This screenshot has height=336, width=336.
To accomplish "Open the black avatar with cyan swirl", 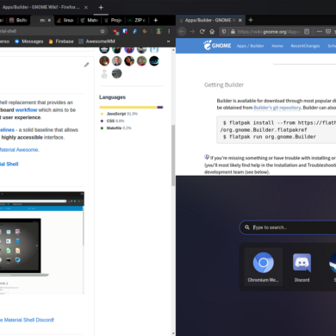I will [x=154, y=61].
